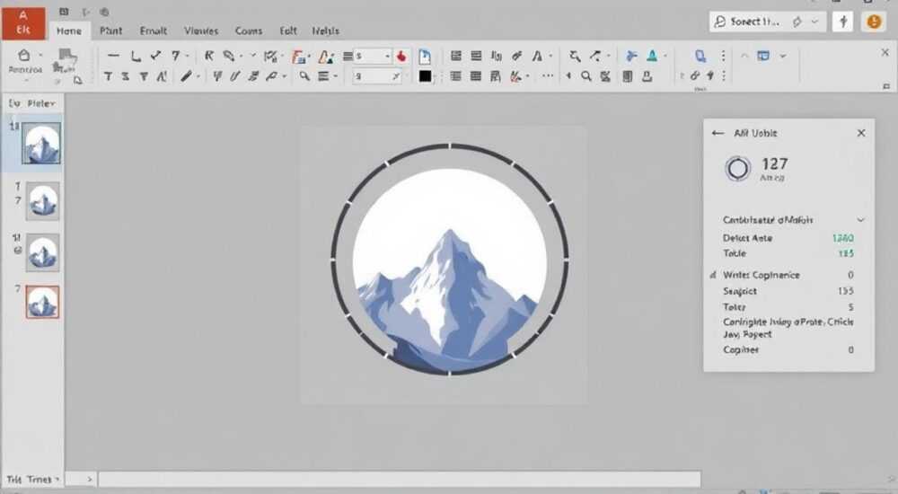The image size is (898, 494).
Task: Click the green Delect Aate value
Action: click(x=843, y=238)
